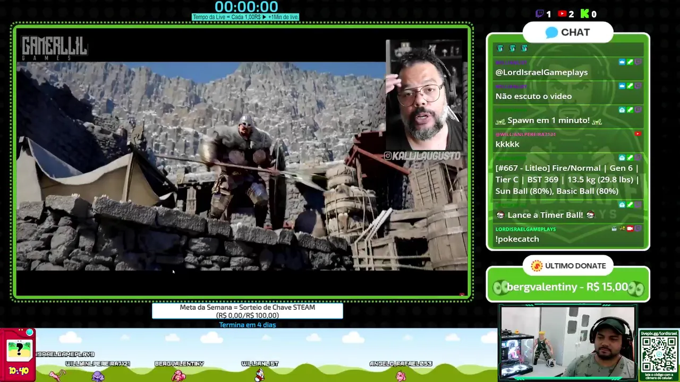Open the CHAT header label
The image size is (680, 382).
(x=575, y=32)
